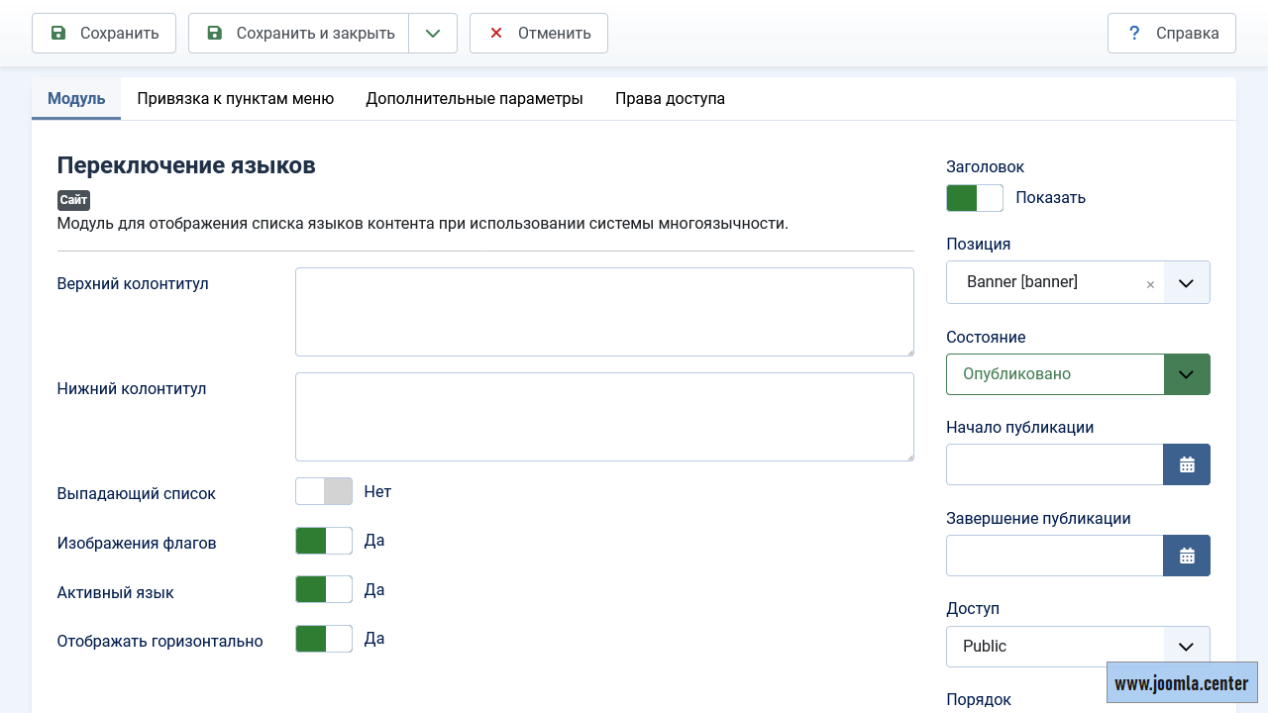Open the Состояние dropdown showing Опубликовано
This screenshot has height=713, width=1268.
1186,374
